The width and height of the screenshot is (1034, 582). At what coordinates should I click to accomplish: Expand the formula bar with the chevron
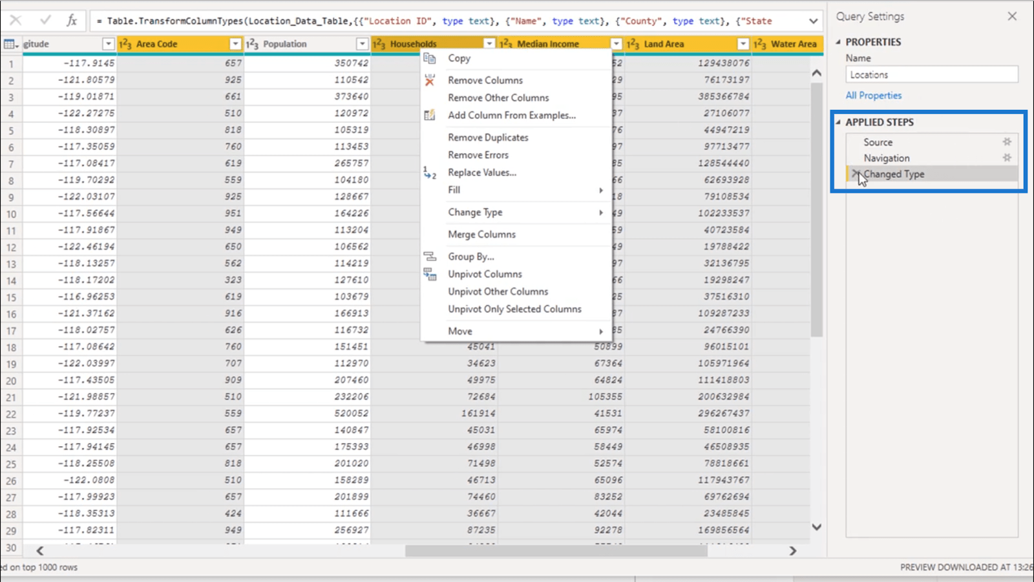pyautogui.click(x=813, y=21)
